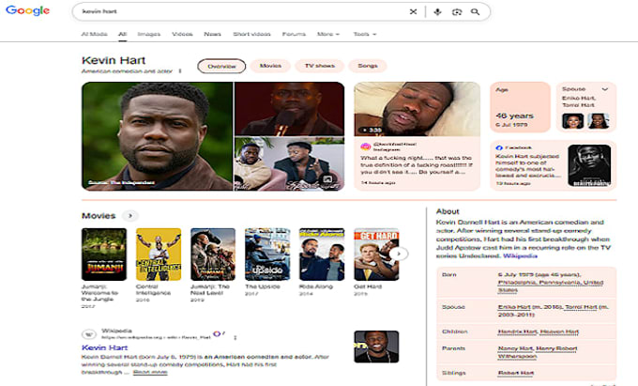Open the photo of two men seated
The height and width of the screenshot is (386, 638).
pyautogui.click(x=289, y=163)
